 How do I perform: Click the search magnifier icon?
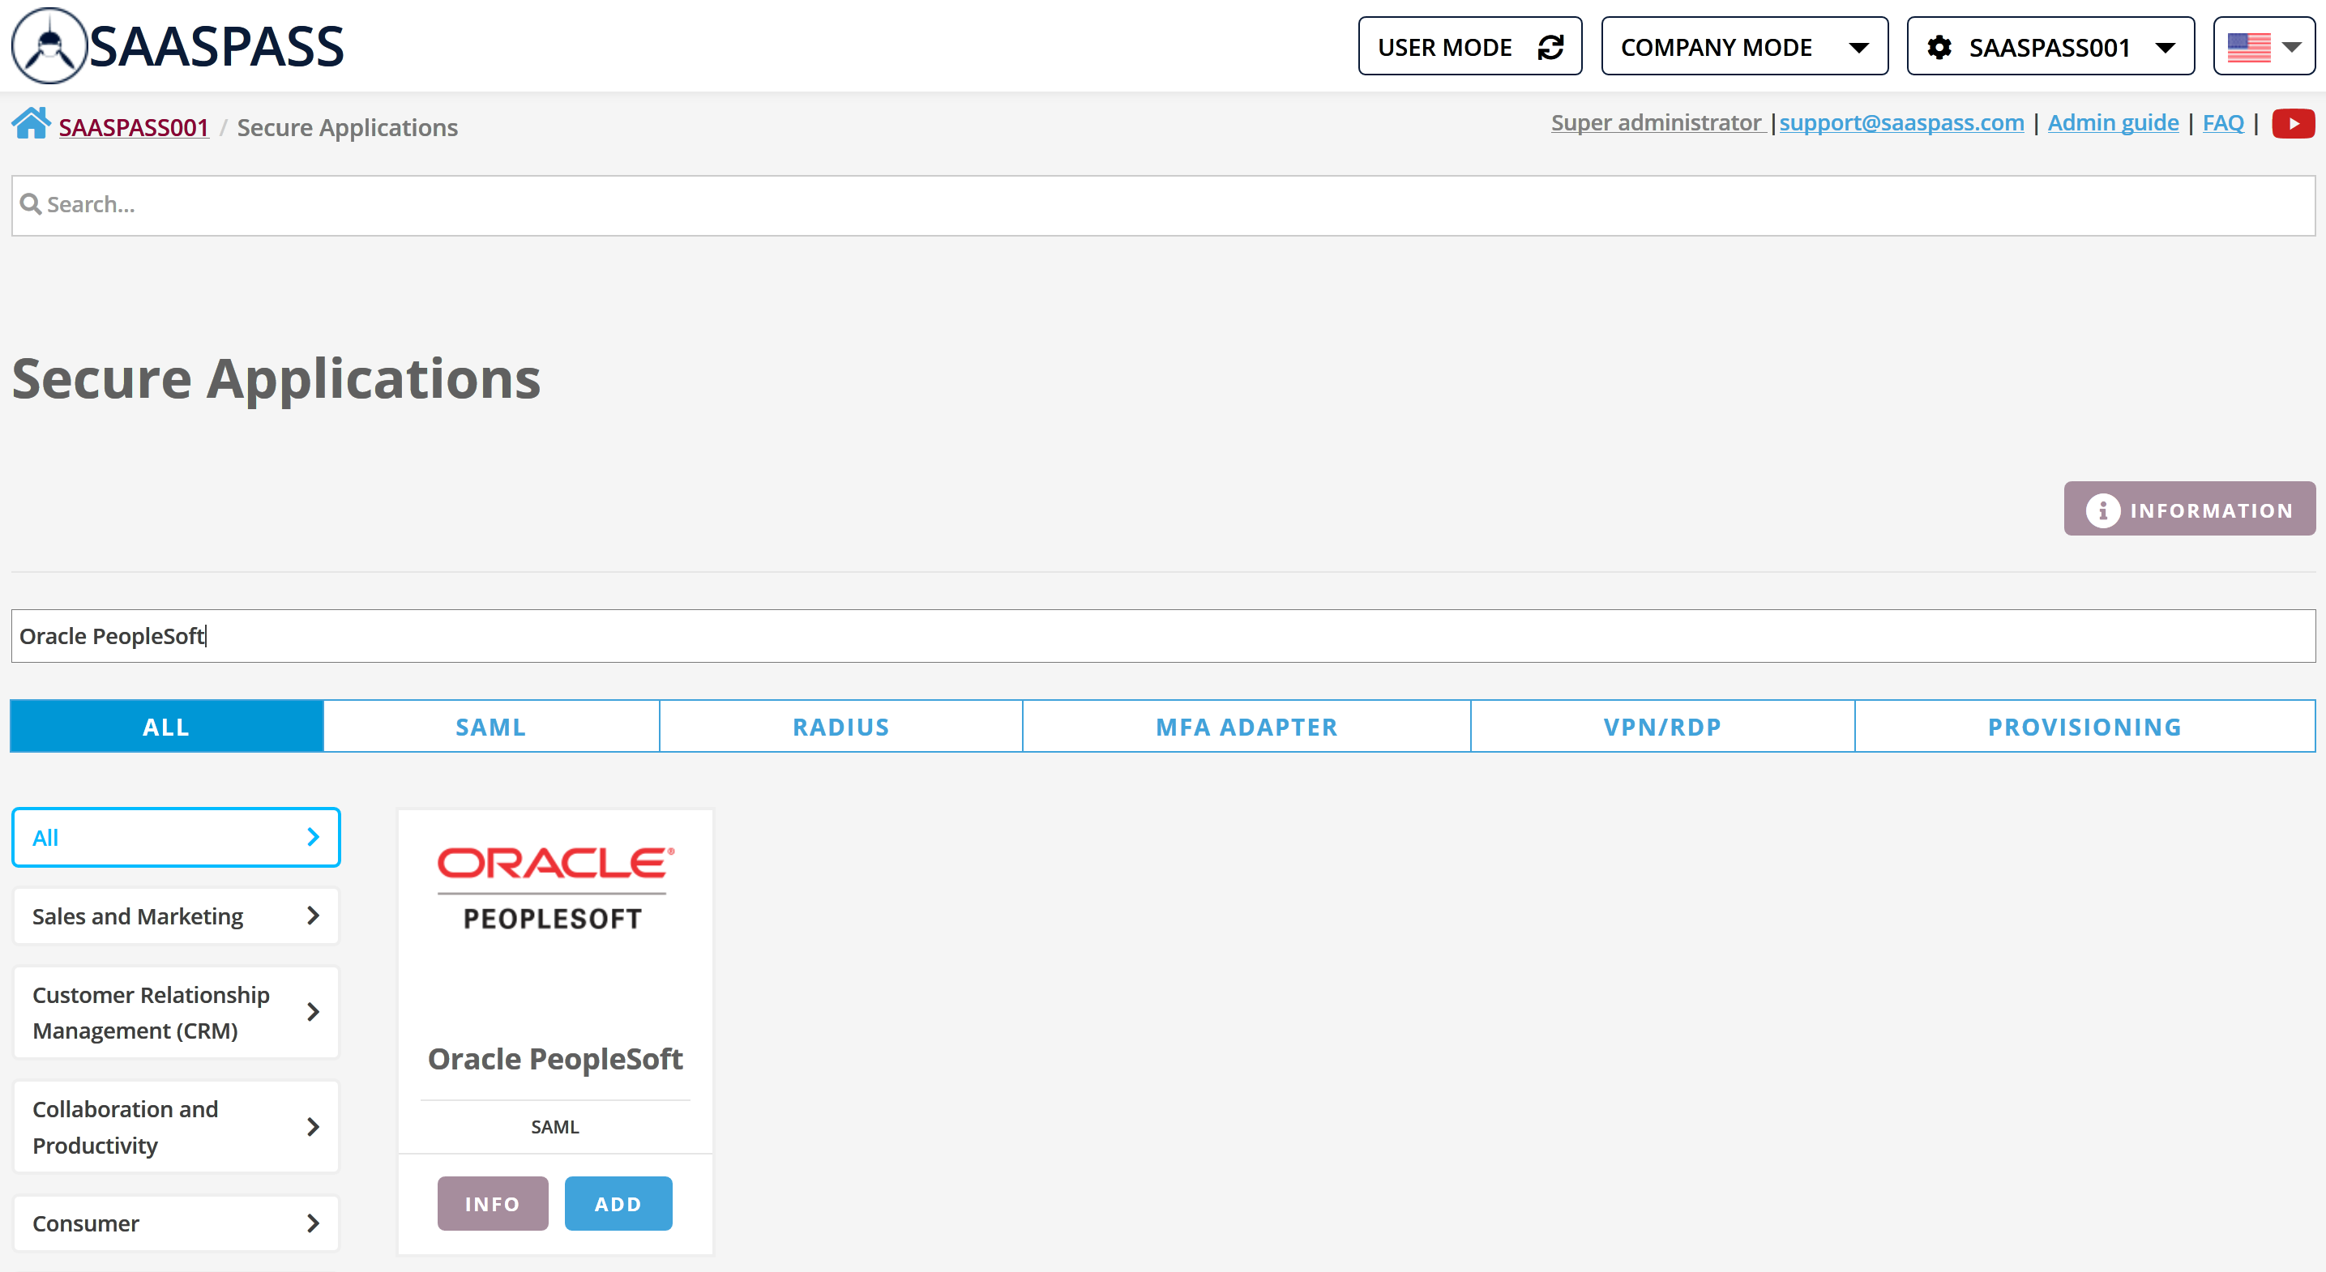click(31, 204)
